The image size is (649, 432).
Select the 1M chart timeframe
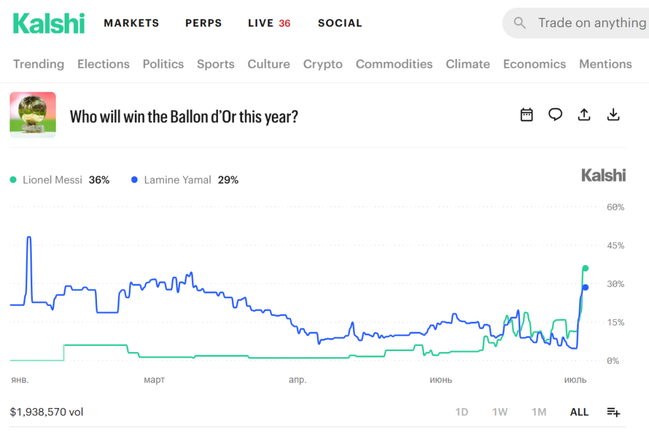539,412
